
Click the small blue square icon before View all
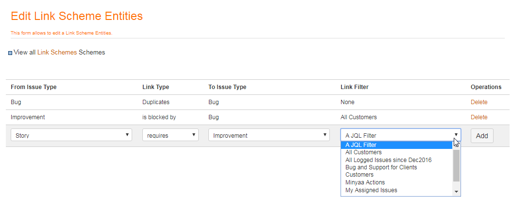click(10, 53)
